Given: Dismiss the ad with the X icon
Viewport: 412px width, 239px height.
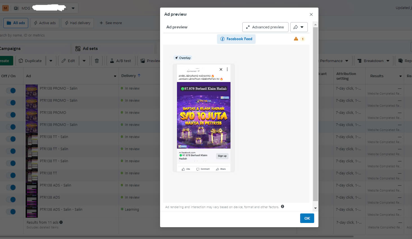Looking at the screenshot, I should tap(221, 69).
